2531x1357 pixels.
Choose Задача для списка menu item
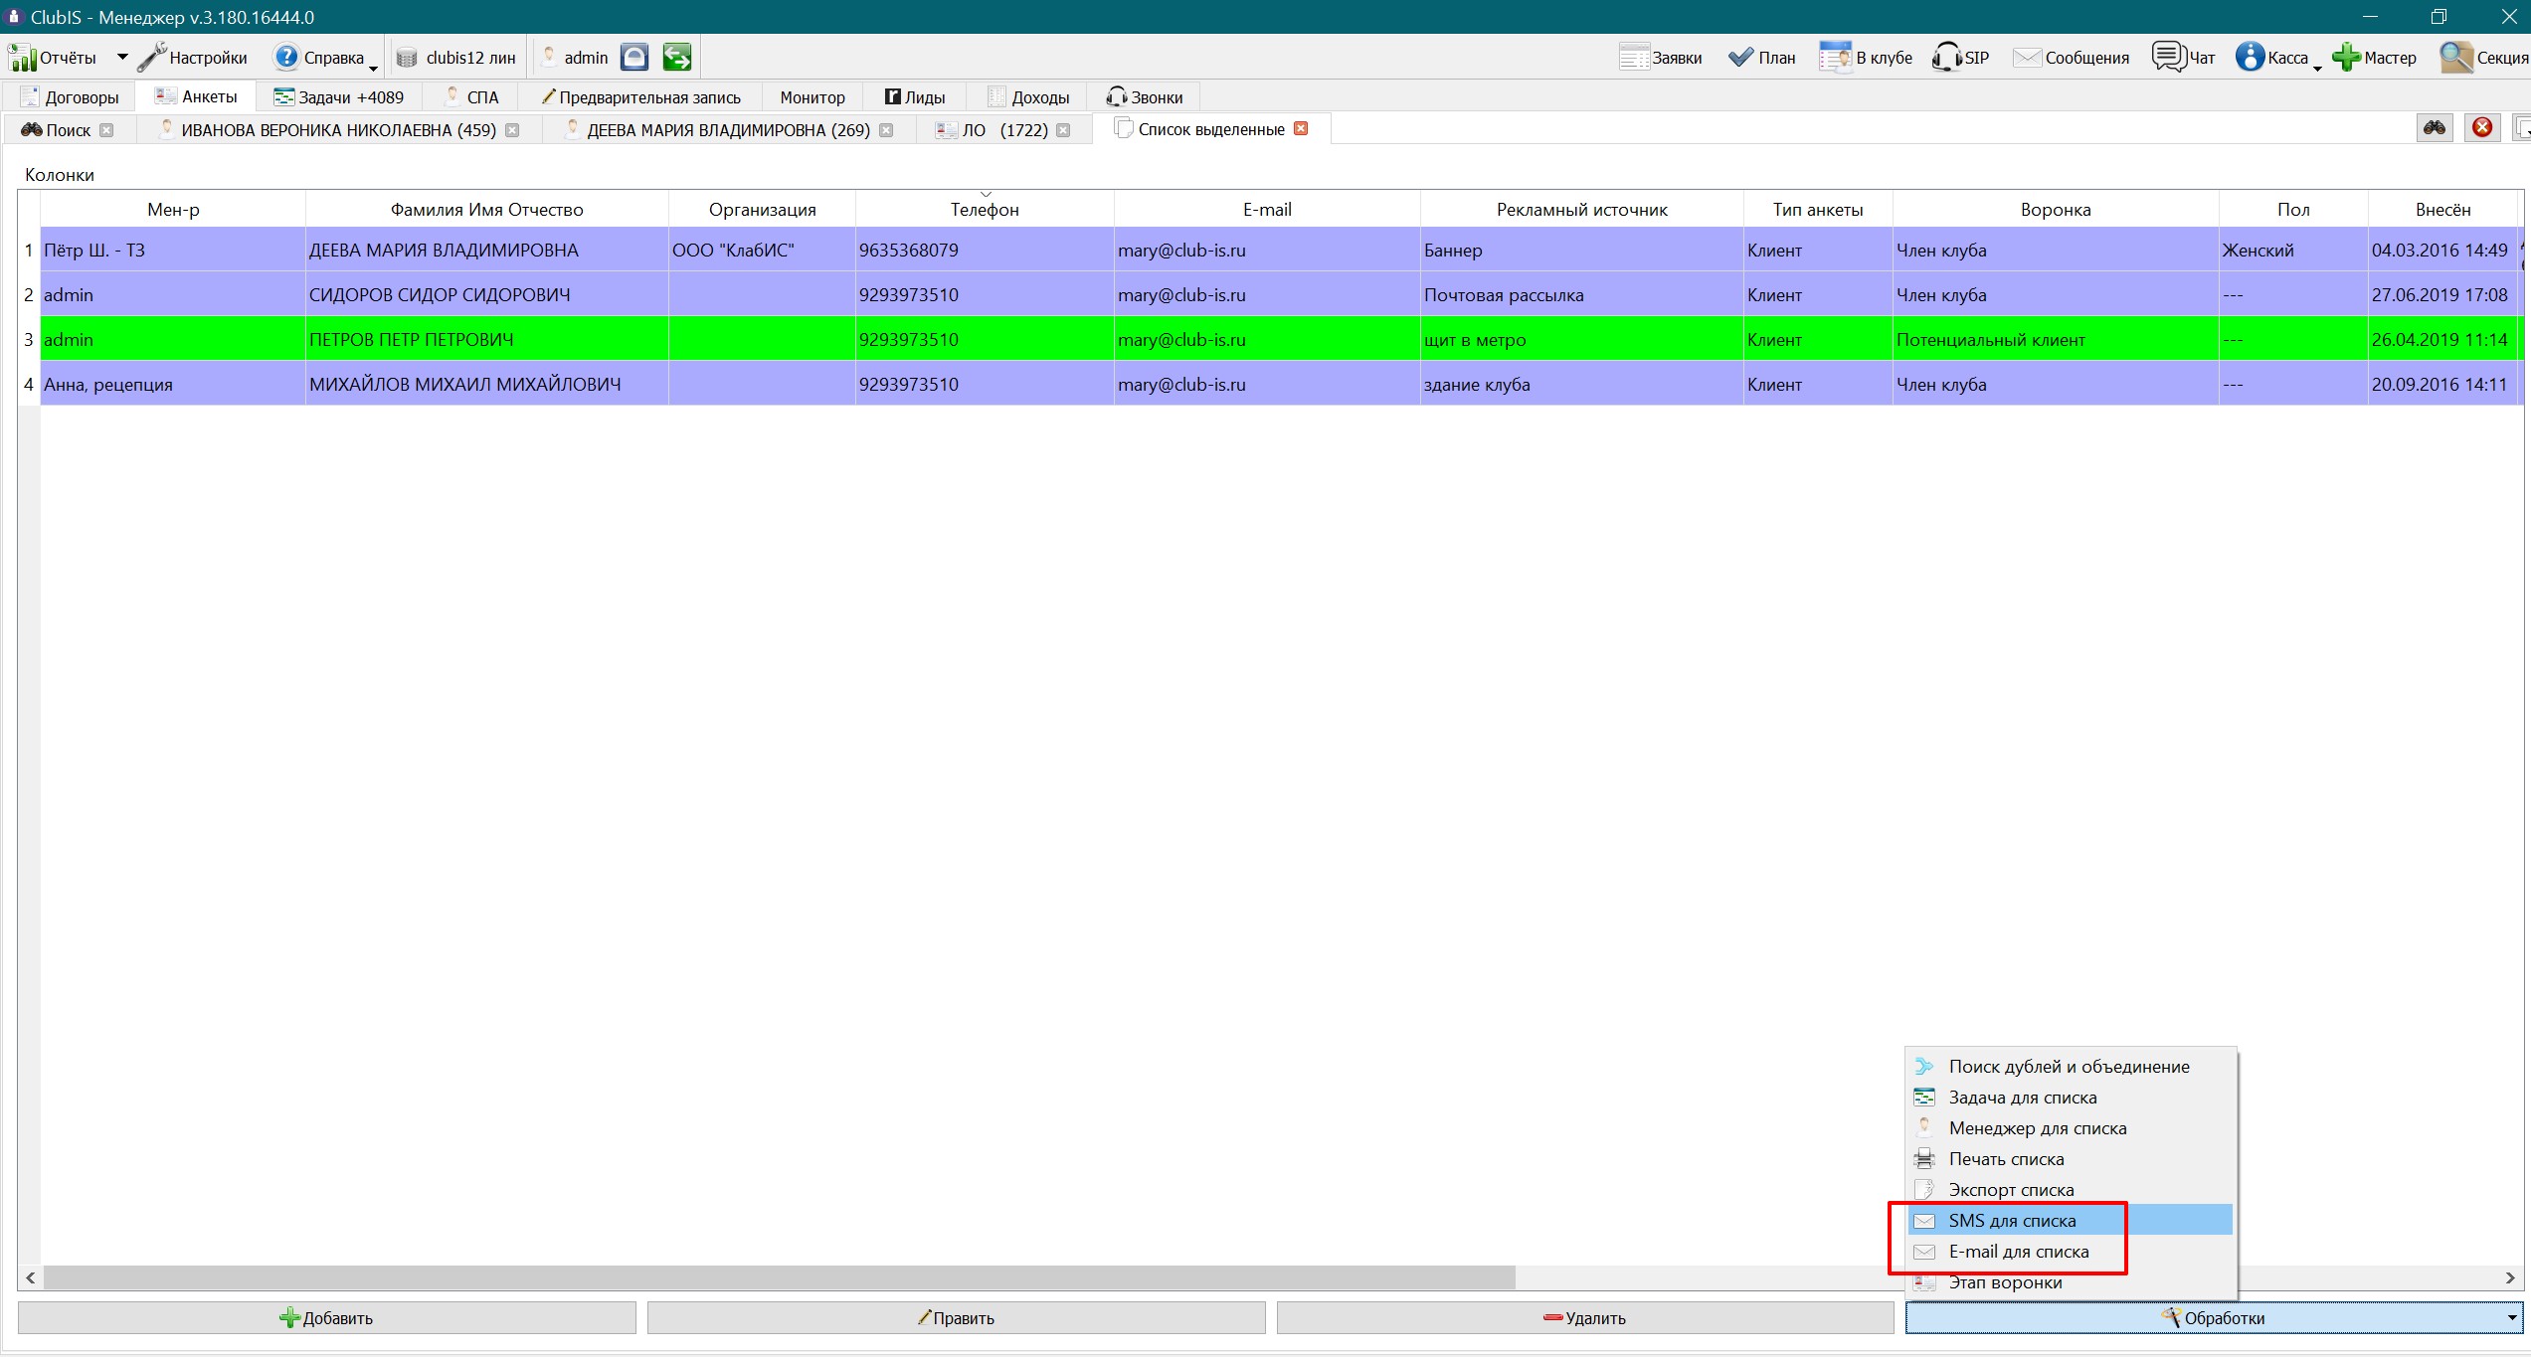click(x=2069, y=1098)
